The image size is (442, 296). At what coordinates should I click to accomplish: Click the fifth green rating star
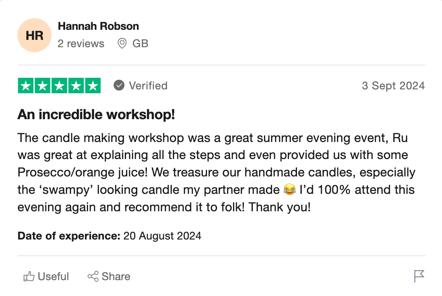tap(93, 86)
